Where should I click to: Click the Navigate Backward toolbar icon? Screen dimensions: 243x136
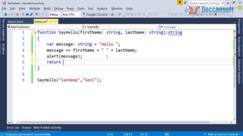click(6, 14)
